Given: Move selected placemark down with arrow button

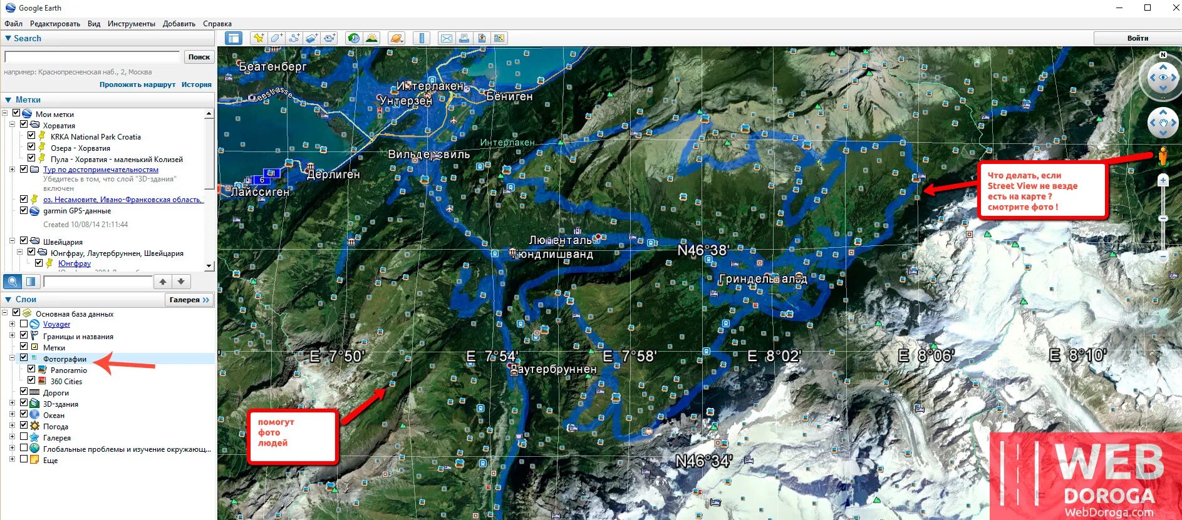Looking at the screenshot, I should tap(181, 282).
